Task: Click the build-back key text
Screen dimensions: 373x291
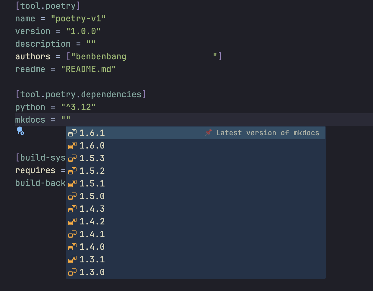Action: pos(40,183)
